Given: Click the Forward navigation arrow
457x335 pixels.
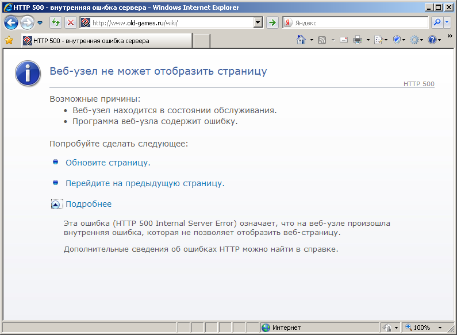Looking at the screenshot, I should (x=28, y=23).
